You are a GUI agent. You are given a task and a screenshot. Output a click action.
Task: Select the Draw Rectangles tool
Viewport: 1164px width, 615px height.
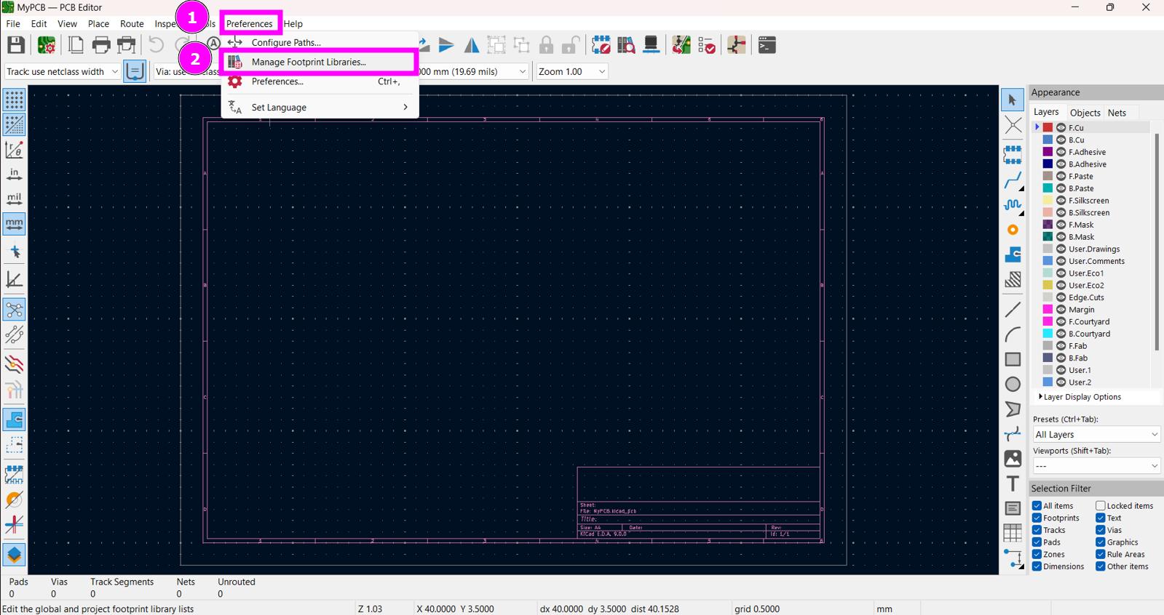click(x=1013, y=359)
